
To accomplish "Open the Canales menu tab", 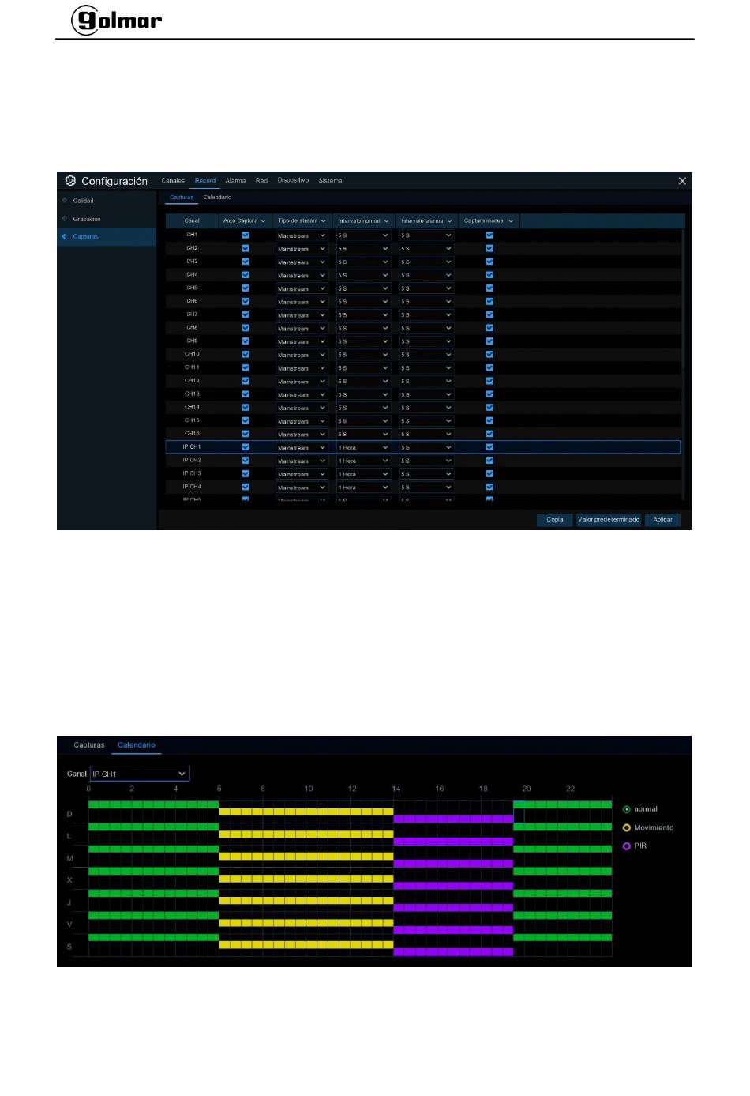I will 173,181.
